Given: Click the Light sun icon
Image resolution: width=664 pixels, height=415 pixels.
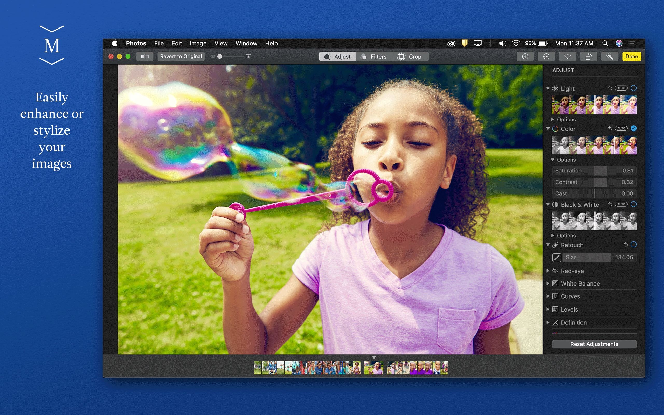Looking at the screenshot, I should (555, 88).
